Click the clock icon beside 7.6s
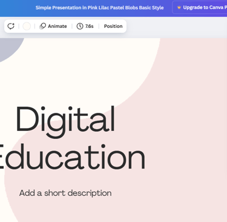227x222 pixels. [80, 26]
